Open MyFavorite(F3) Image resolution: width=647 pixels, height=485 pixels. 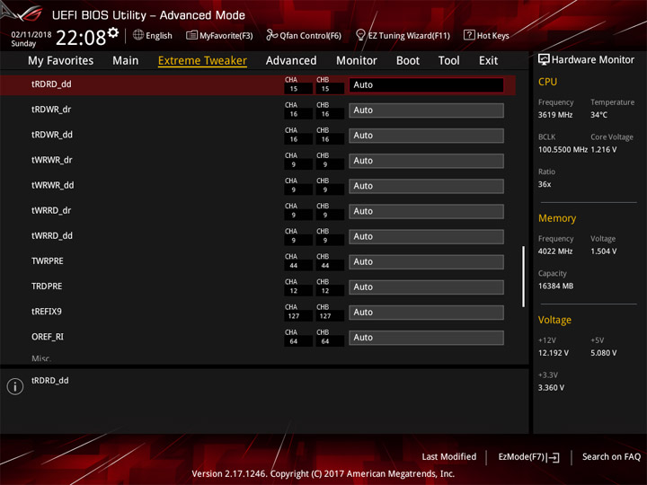226,36
